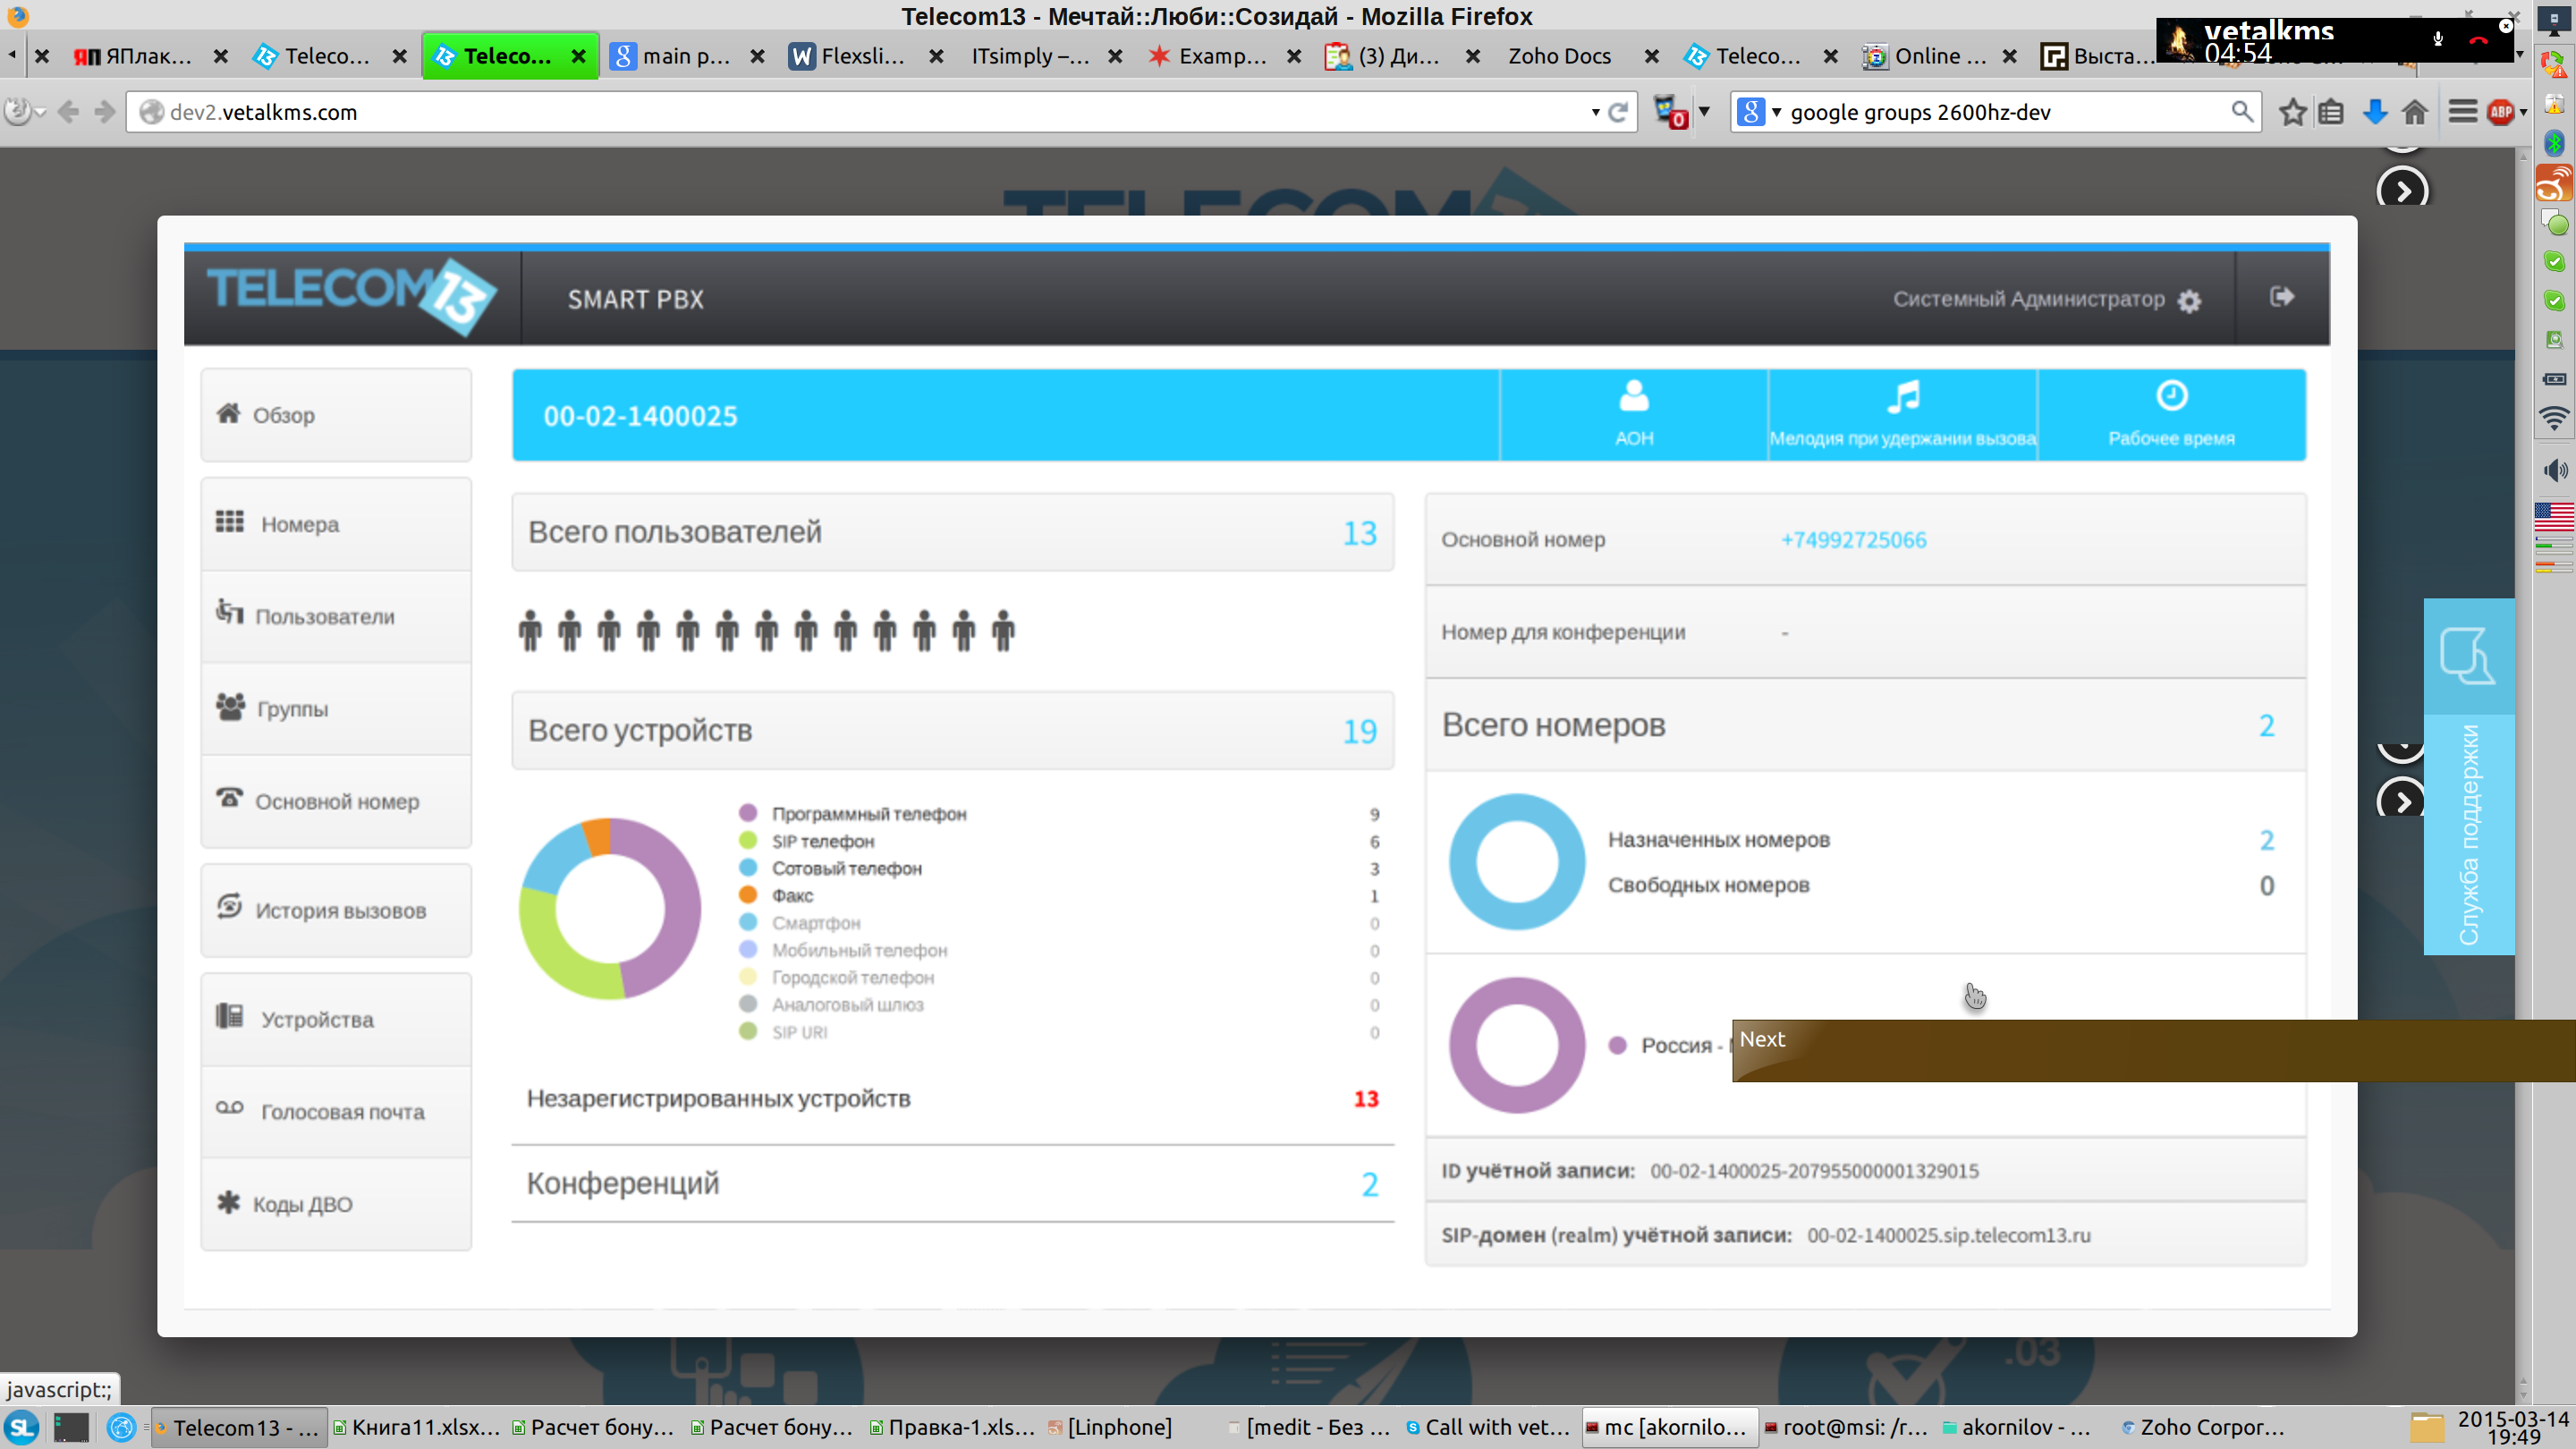This screenshot has height=1449, width=2576.
Task: View История вызовов call history
Action: (336, 910)
